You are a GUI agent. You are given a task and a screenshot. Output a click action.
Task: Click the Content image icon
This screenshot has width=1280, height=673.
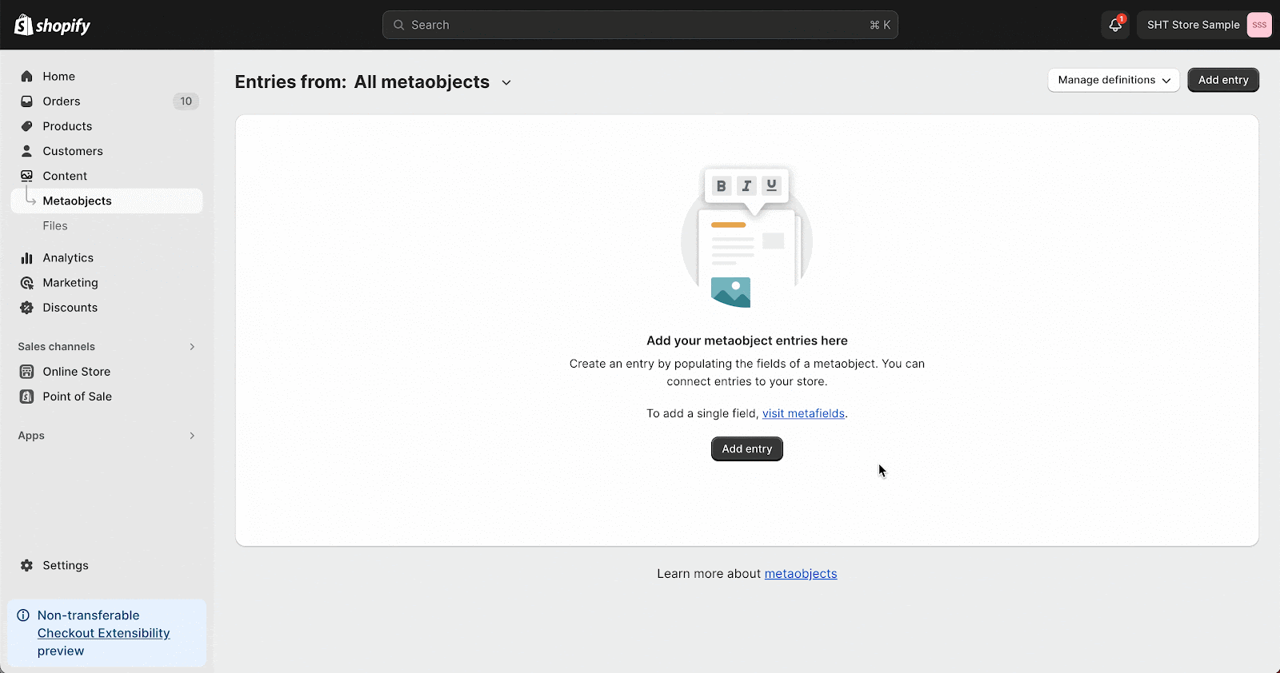(x=26, y=176)
